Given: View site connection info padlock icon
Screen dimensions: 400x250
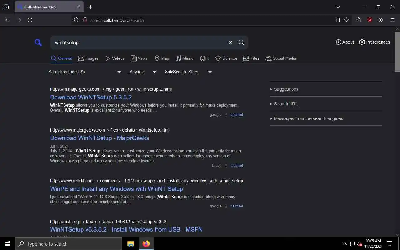Looking at the screenshot, I should coord(85,20).
